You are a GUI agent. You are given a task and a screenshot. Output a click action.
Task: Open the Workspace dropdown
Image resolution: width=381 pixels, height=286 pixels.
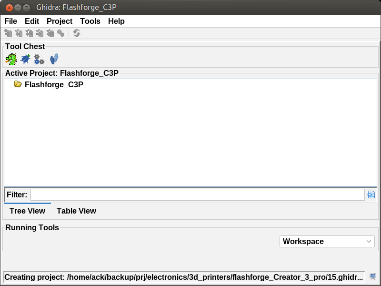[327, 241]
